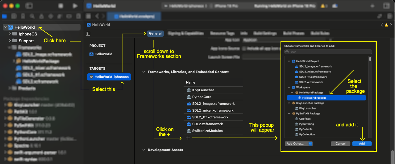Open the Issue navigator triangle icon
The width and height of the screenshot is (395, 164).
pyautogui.click(x=41, y=16)
